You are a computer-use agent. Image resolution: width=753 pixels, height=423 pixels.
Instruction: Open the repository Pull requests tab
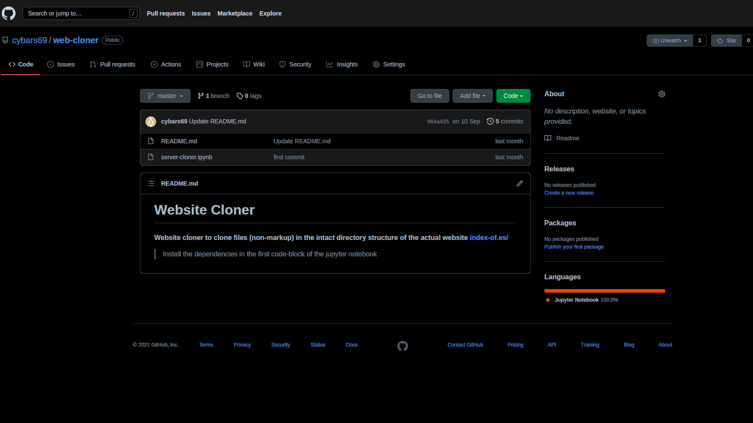[112, 64]
